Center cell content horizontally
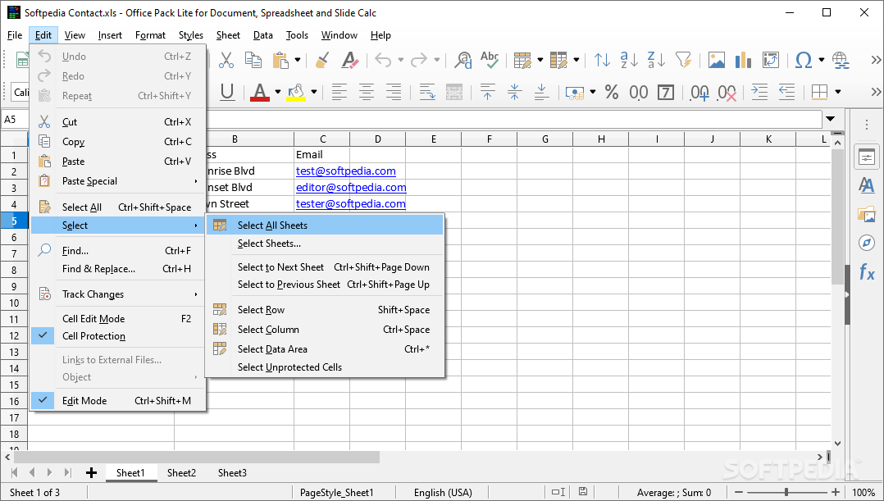This screenshot has height=501, width=884. click(x=367, y=92)
